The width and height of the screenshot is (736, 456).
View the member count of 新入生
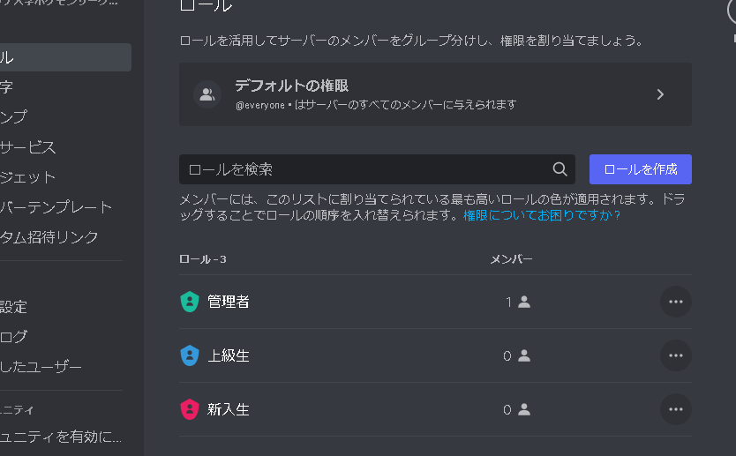pyautogui.click(x=516, y=409)
